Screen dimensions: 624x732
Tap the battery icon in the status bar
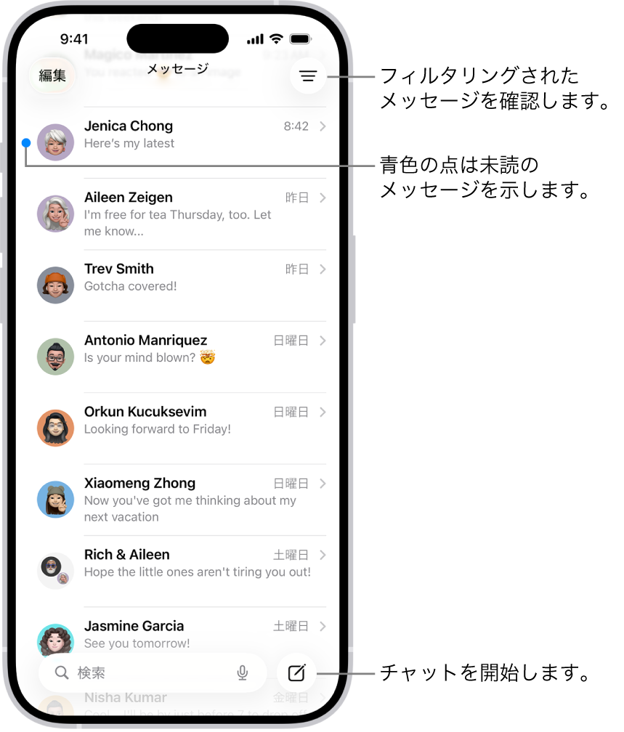301,38
